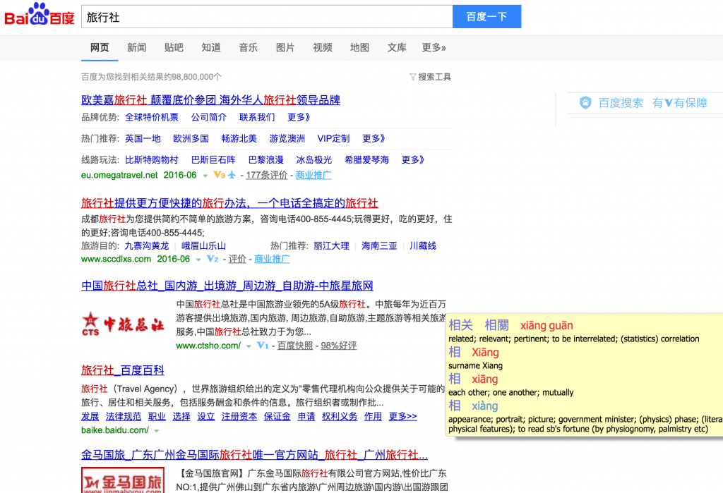Open the 贴吧 tab

coord(174,47)
